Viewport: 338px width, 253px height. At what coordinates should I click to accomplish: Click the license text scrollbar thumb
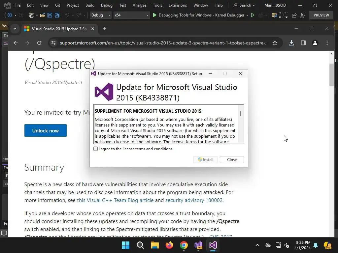coord(241,113)
